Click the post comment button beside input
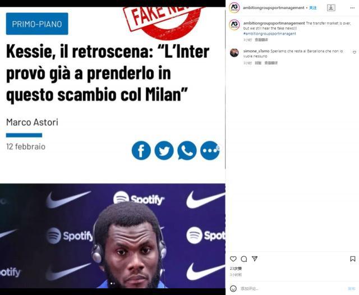 click(351, 289)
